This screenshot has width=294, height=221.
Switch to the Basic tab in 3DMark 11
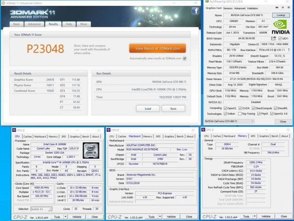tap(17, 24)
